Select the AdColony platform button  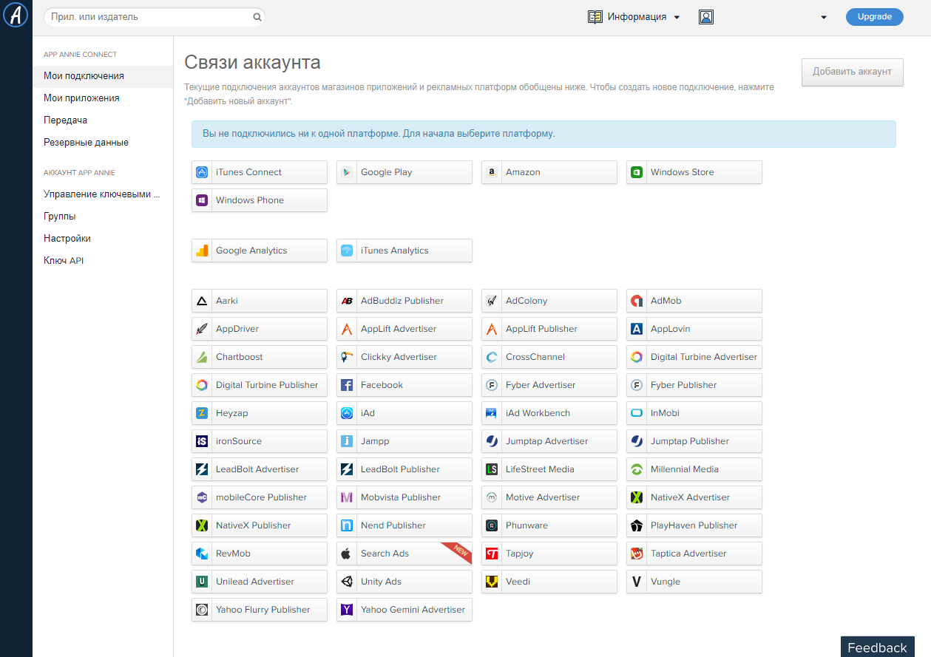pos(549,301)
